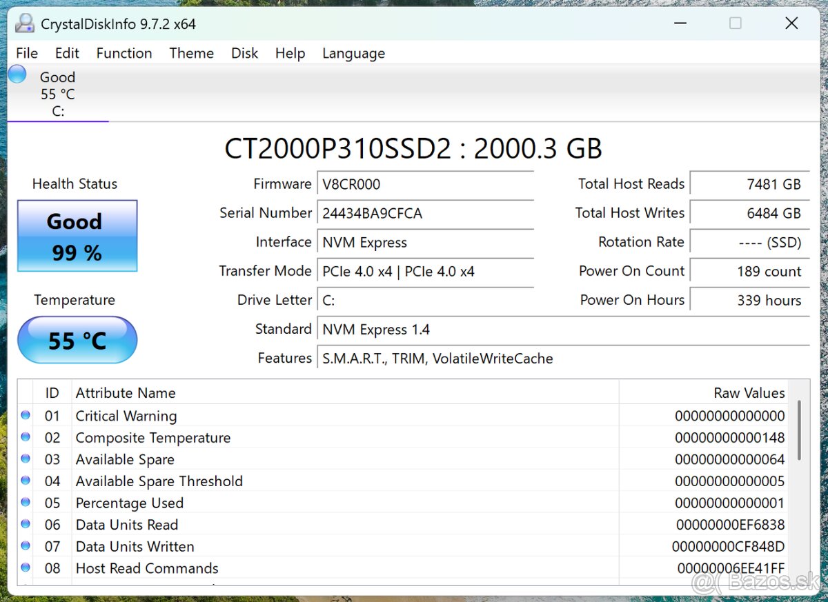
Task: Open the Language menu
Action: (353, 53)
